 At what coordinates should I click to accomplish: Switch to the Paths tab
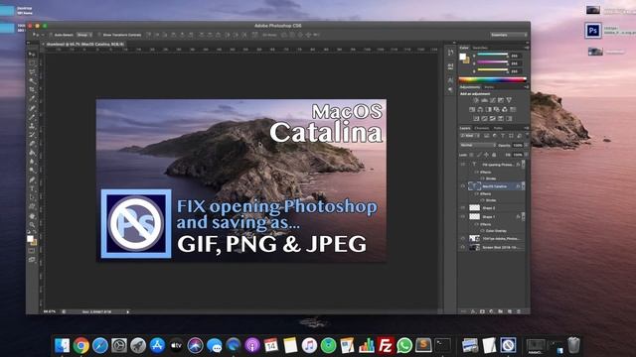(x=498, y=128)
